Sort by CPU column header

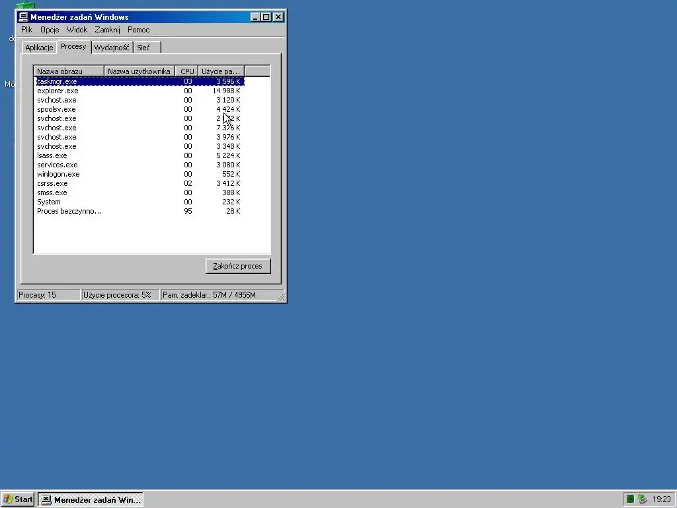pyautogui.click(x=187, y=71)
